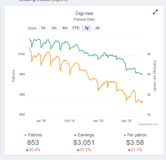Click the Oct '19 axis label
This screenshot has height=160, width=166.
[70, 121]
